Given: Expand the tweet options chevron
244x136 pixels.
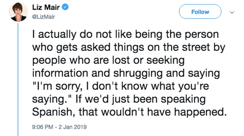Looking at the screenshot, I should (x=232, y=12).
